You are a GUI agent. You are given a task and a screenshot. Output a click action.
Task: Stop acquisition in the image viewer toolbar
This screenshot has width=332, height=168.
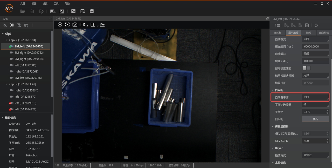pos(60,24)
